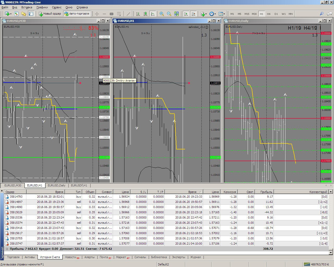This screenshot has height=267, width=334.
Task: Click the terminal table scroll down arrow
Action: pos(331,252)
